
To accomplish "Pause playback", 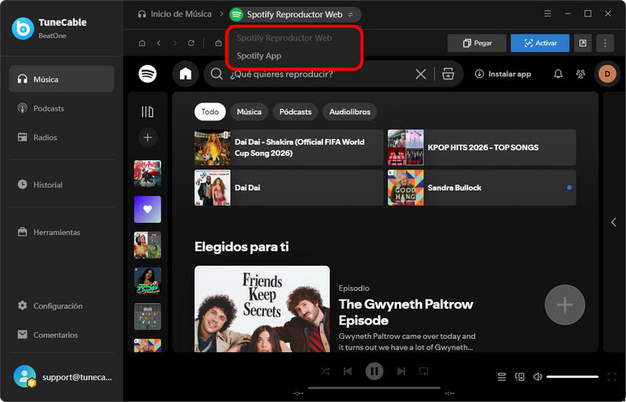I will 374,371.
